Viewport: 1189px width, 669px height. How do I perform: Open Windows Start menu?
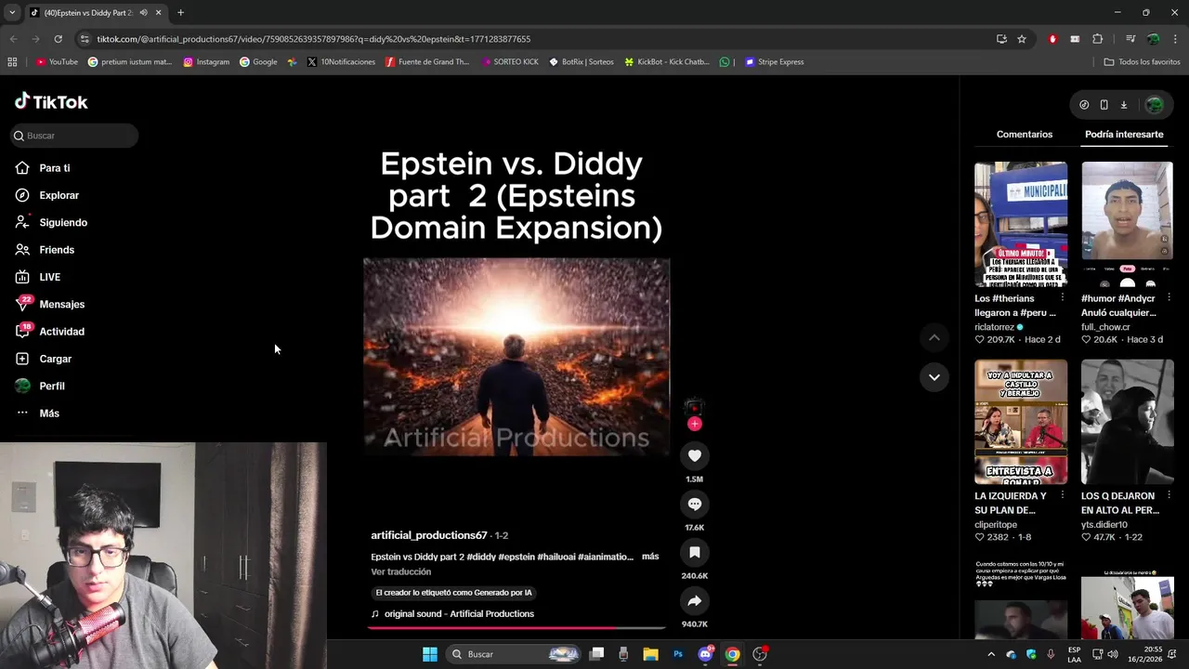[429, 654]
